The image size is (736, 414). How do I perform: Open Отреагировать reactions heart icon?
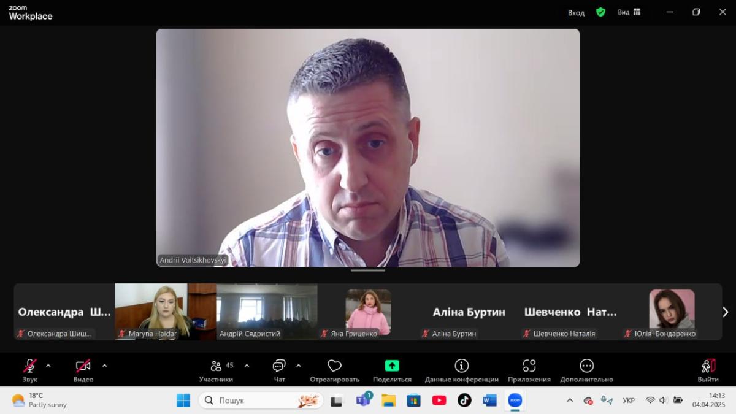(334, 366)
